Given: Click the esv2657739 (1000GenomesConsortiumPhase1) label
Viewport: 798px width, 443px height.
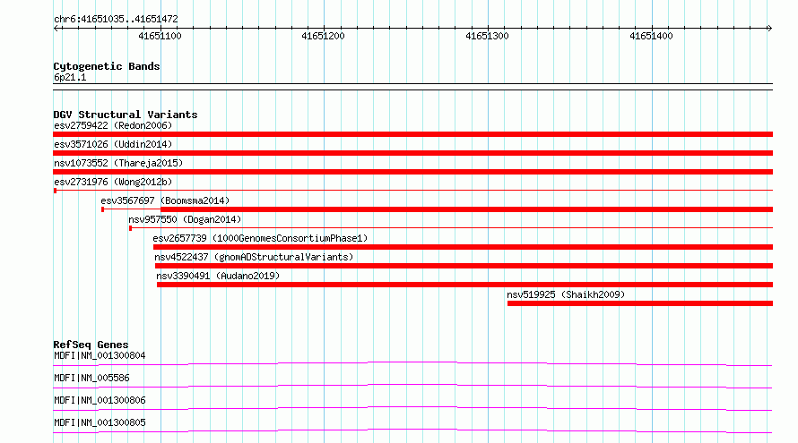Looking at the screenshot, I should coord(260,238).
